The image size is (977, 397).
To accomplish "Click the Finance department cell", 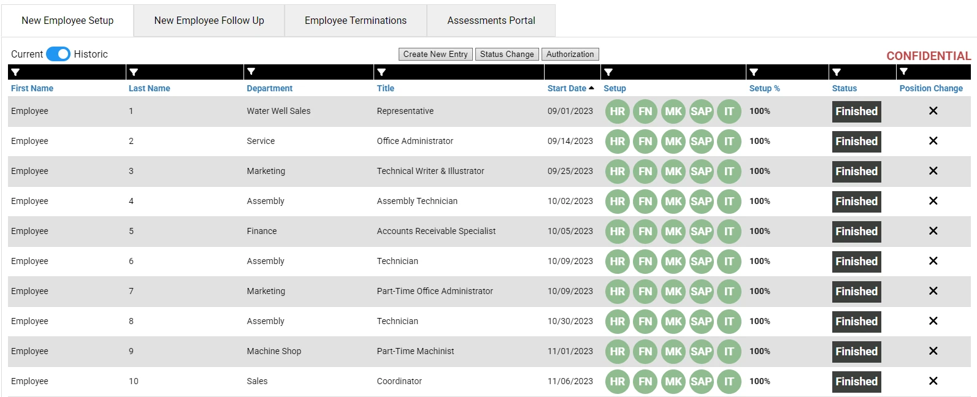I will pyautogui.click(x=262, y=231).
